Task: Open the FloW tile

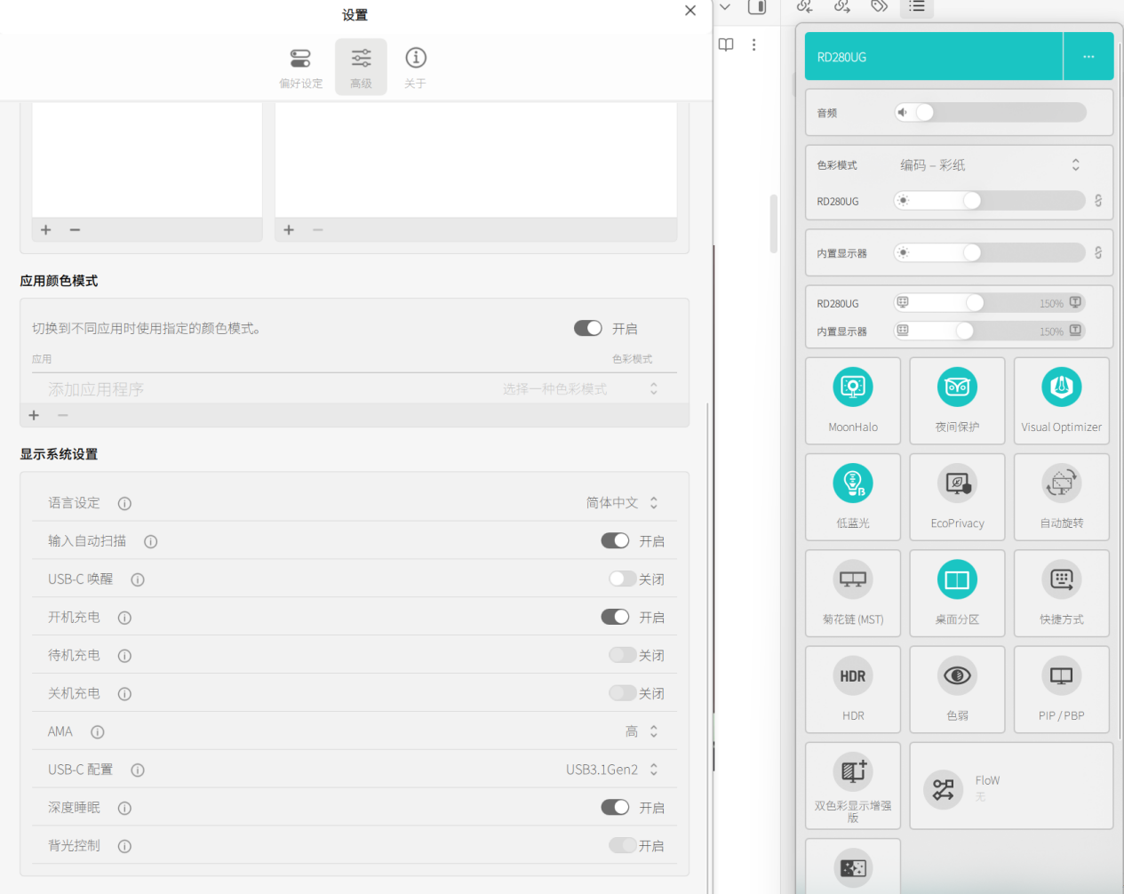Action: 1011,786
